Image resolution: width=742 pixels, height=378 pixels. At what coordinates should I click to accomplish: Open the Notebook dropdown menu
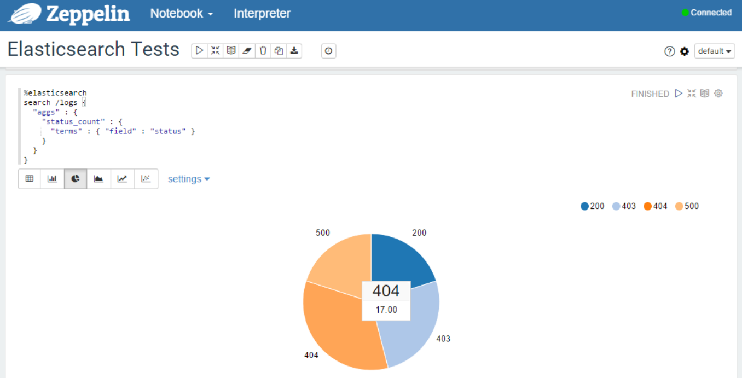pyautogui.click(x=182, y=14)
